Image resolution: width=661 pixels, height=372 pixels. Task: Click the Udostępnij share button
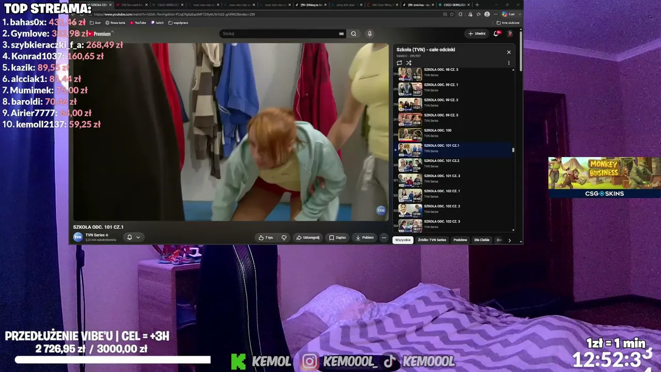(x=308, y=238)
